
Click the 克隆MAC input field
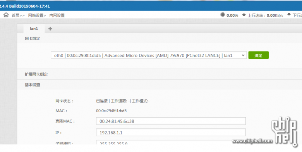coord(171,121)
